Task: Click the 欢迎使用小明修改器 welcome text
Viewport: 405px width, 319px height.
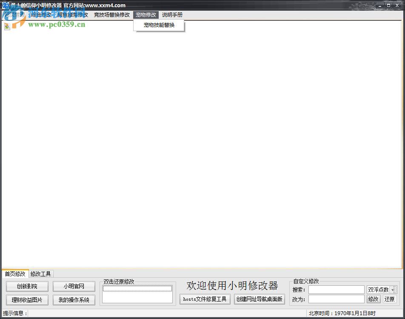Action: tap(232, 286)
